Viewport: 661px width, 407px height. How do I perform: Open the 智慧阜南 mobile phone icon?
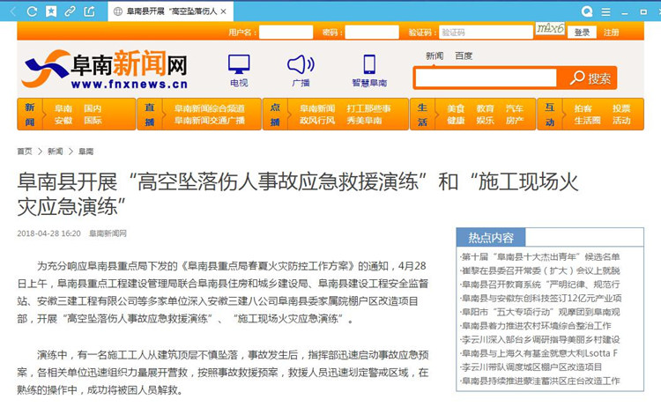(369, 70)
